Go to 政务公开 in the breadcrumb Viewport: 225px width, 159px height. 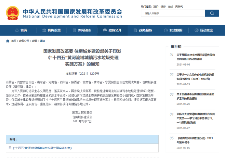click(24, 41)
